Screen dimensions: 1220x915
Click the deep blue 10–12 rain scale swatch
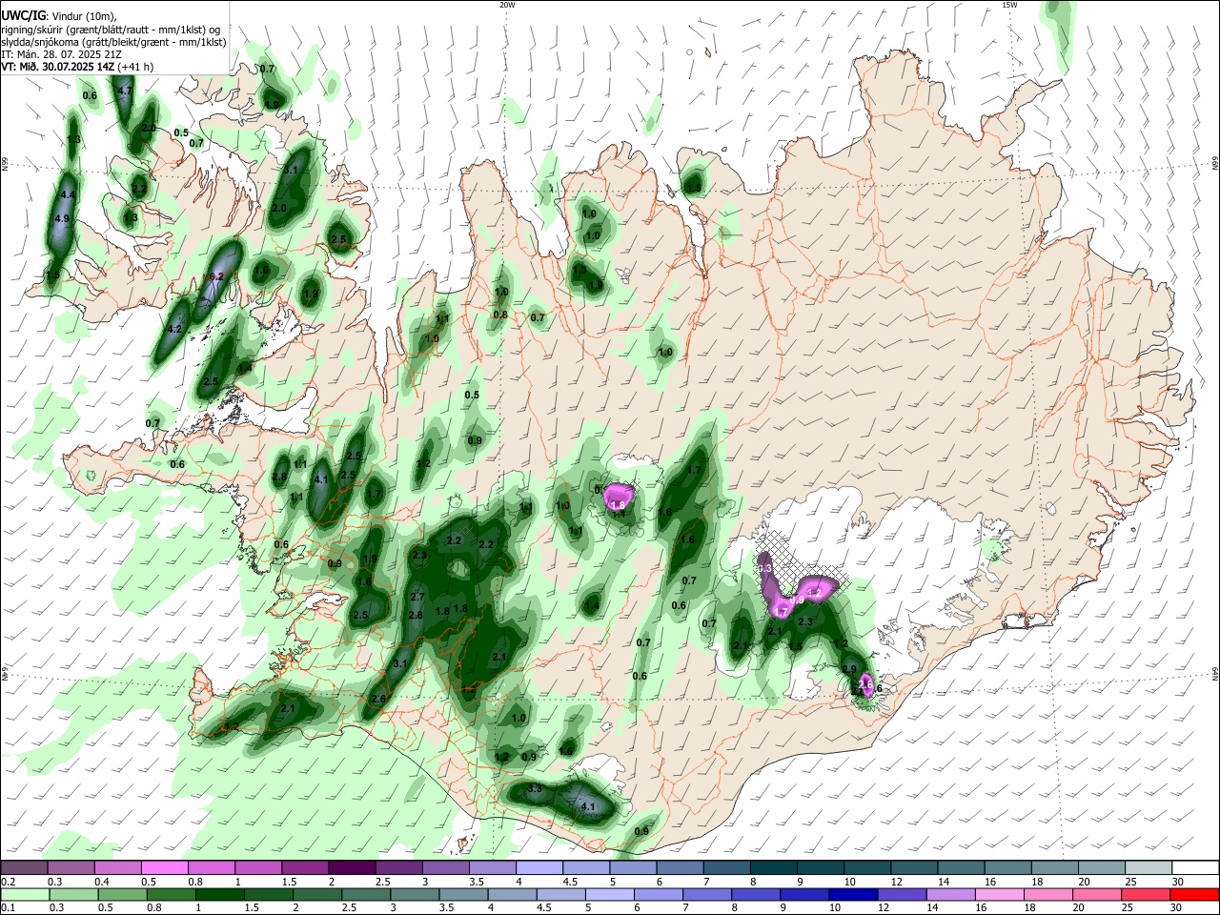[852, 894]
